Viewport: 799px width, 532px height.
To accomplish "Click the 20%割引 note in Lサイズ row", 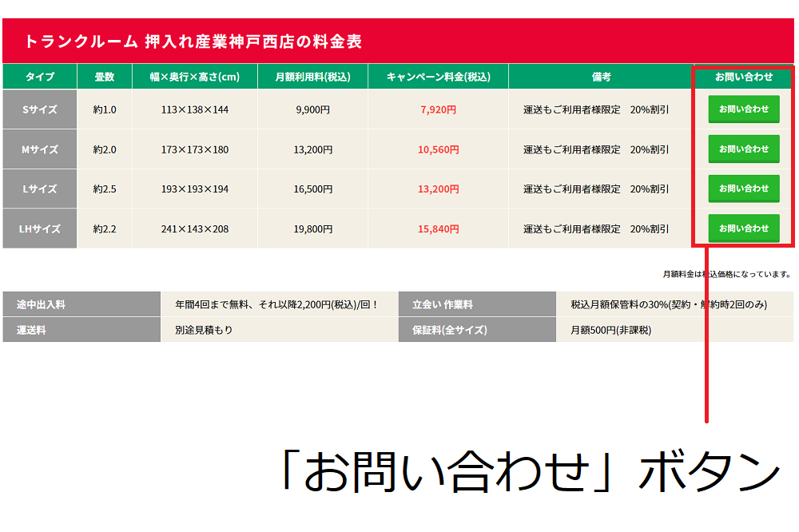I will pos(649,189).
